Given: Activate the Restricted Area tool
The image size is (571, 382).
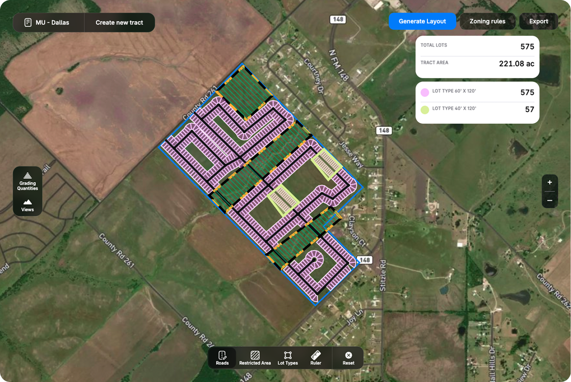Looking at the screenshot, I should click(255, 358).
